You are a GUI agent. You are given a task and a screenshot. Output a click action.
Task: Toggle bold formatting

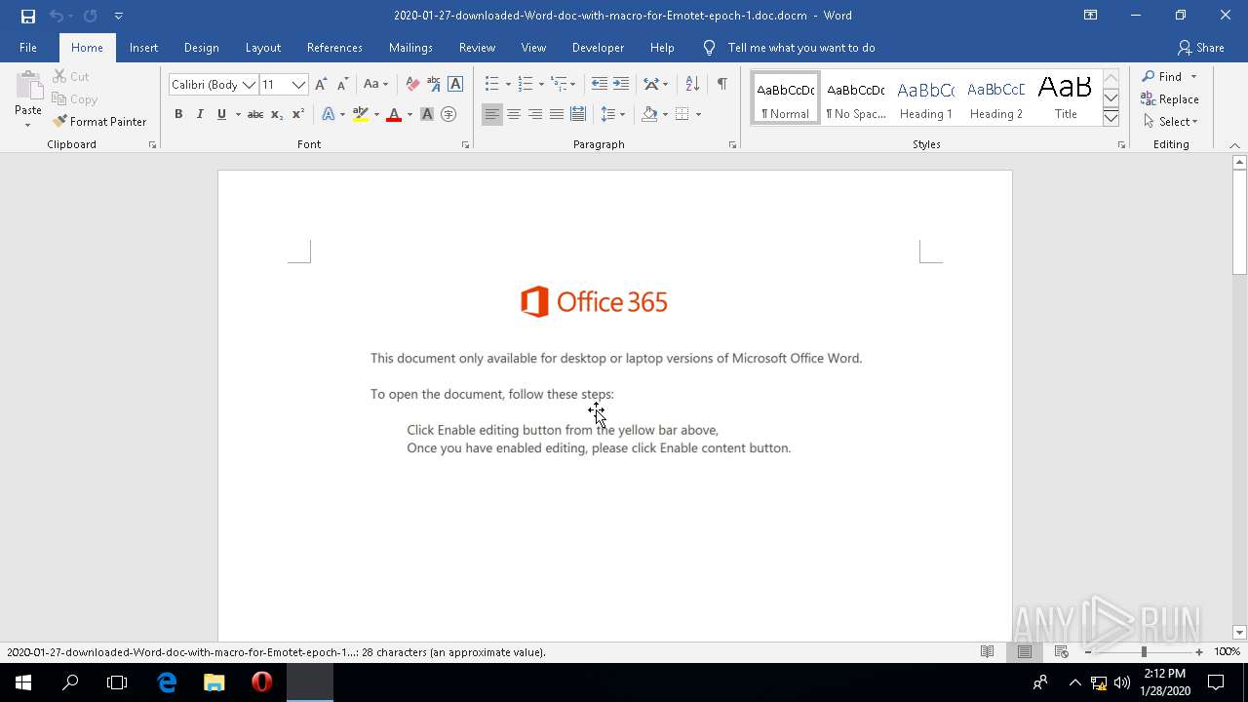[178, 114]
